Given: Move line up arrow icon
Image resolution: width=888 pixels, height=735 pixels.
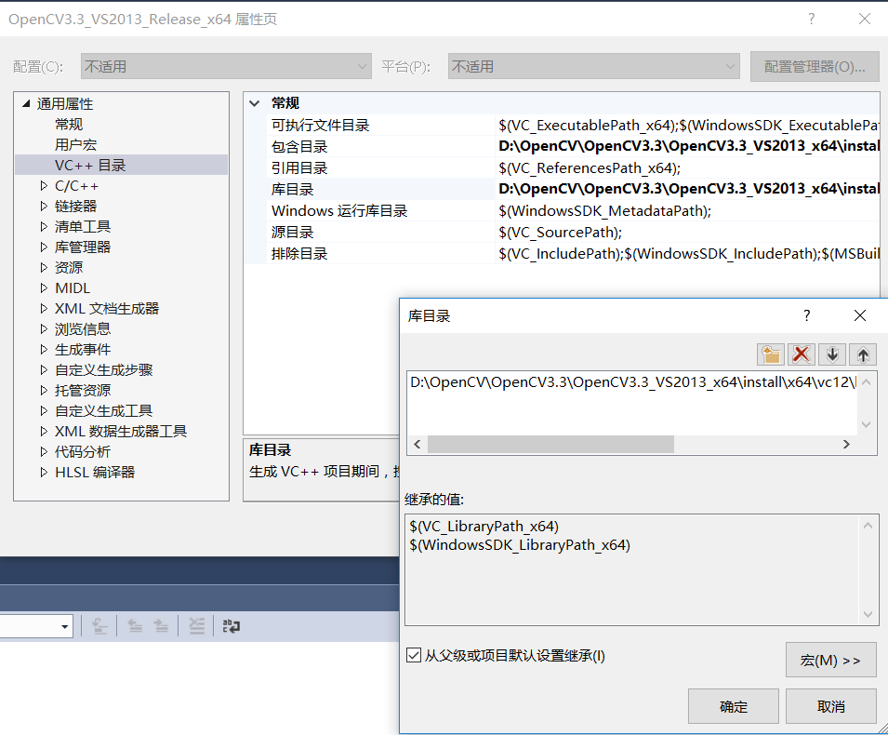Looking at the screenshot, I should (x=863, y=354).
